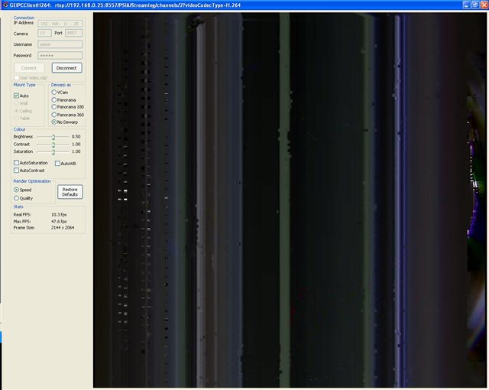The width and height of the screenshot is (489, 390).
Task: Maximize the GEIPCClientH264 window
Action: (x=475, y=5)
